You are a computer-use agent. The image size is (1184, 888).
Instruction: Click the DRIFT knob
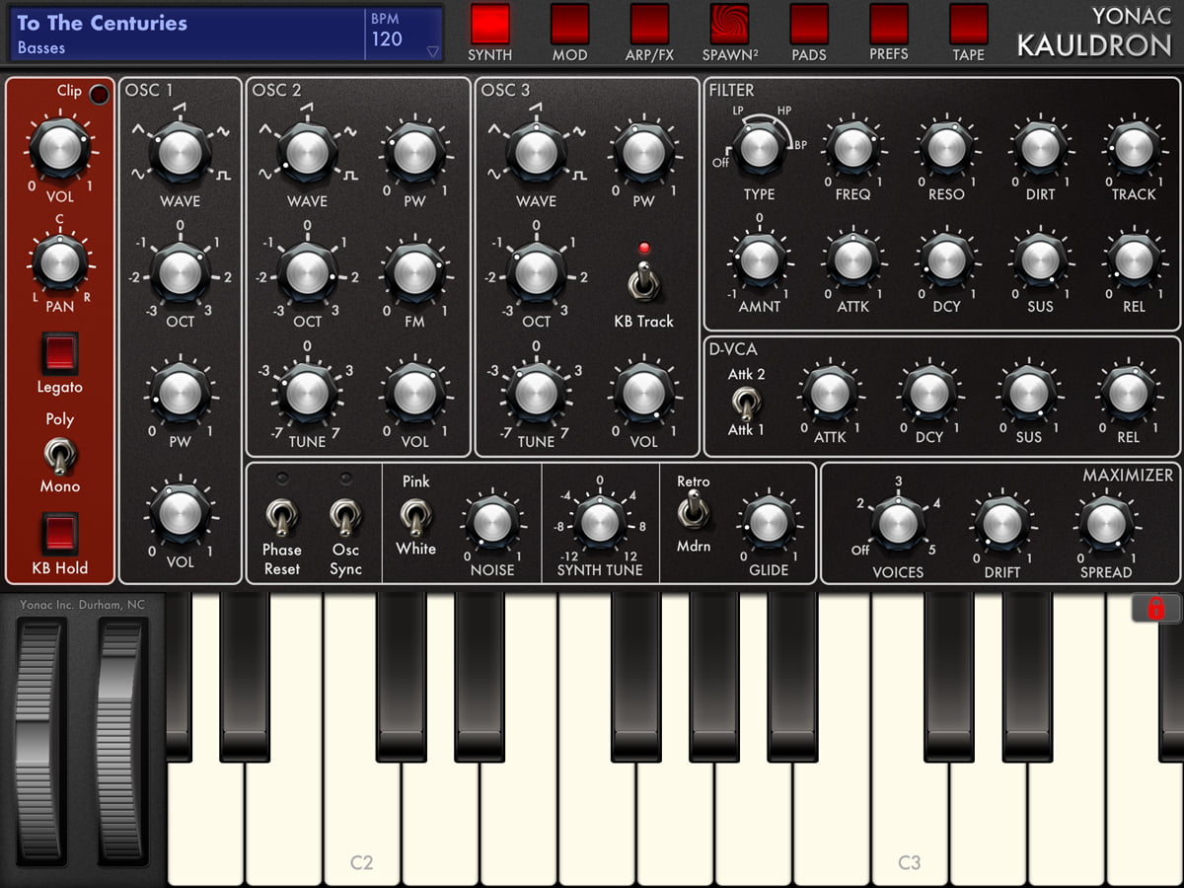1000,524
